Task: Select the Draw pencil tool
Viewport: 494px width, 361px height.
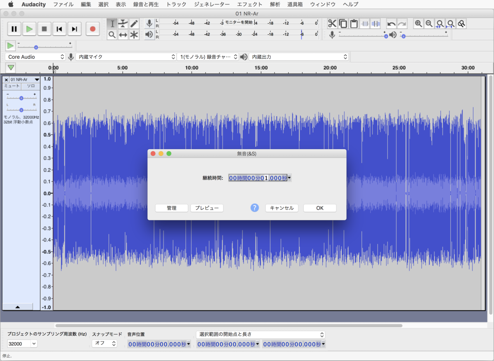Action: click(x=134, y=24)
